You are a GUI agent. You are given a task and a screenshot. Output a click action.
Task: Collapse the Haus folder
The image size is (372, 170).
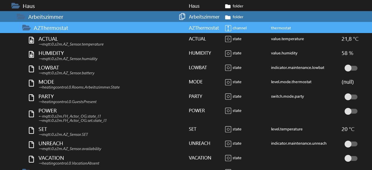[15, 6]
